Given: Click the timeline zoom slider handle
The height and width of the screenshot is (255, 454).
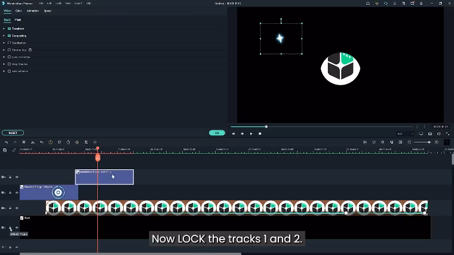Looking at the screenshot, I should pos(429,142).
